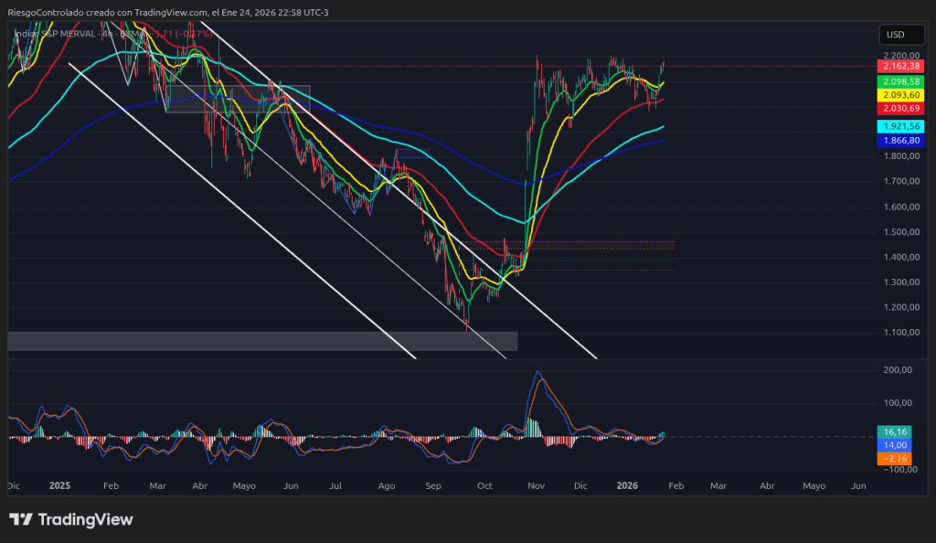The width and height of the screenshot is (936, 543).
Task: Select the red 2.030,69 average label
Action: [x=899, y=109]
